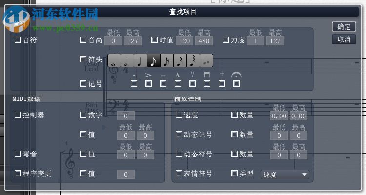This screenshot has width=366, height=195.
Task: Edit controller 值 maximum field
Action: click(145, 136)
